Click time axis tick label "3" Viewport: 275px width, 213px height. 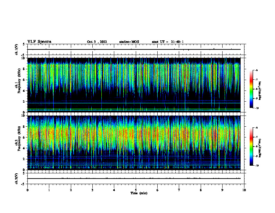click(x=92, y=190)
